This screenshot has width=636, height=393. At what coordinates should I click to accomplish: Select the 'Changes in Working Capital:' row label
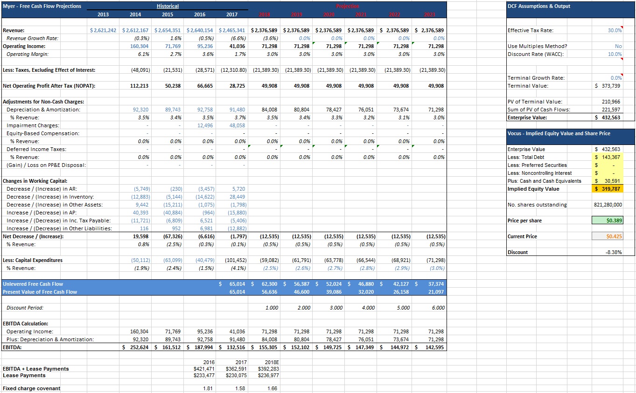click(35, 181)
